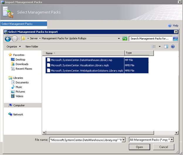Screen dimensions: 183x155
Task: Click the Computer icon
Action: [10, 105]
